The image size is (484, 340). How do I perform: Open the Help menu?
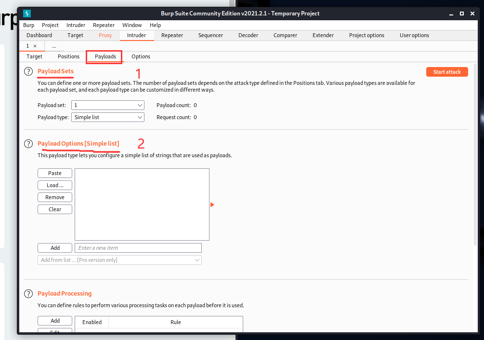tap(155, 25)
